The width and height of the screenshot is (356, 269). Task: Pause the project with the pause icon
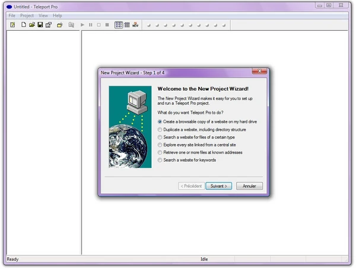pos(91,25)
